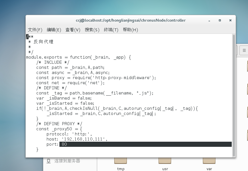Open the 帮助(H) help menu

[130, 30]
